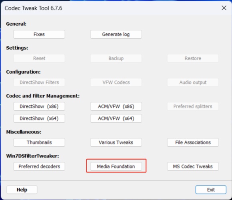Click the Miscellaneous section heading
The height and width of the screenshot is (200, 232).
24,132
